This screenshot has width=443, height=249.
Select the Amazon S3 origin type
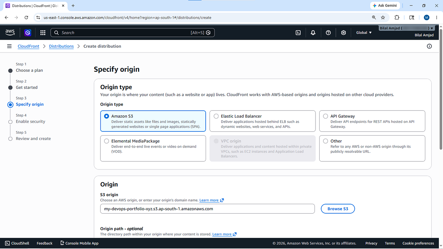click(x=153, y=121)
